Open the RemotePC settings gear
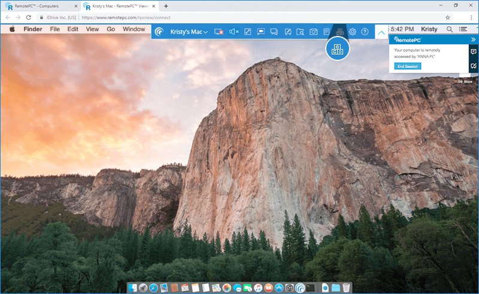The width and height of the screenshot is (479, 294). (x=353, y=32)
